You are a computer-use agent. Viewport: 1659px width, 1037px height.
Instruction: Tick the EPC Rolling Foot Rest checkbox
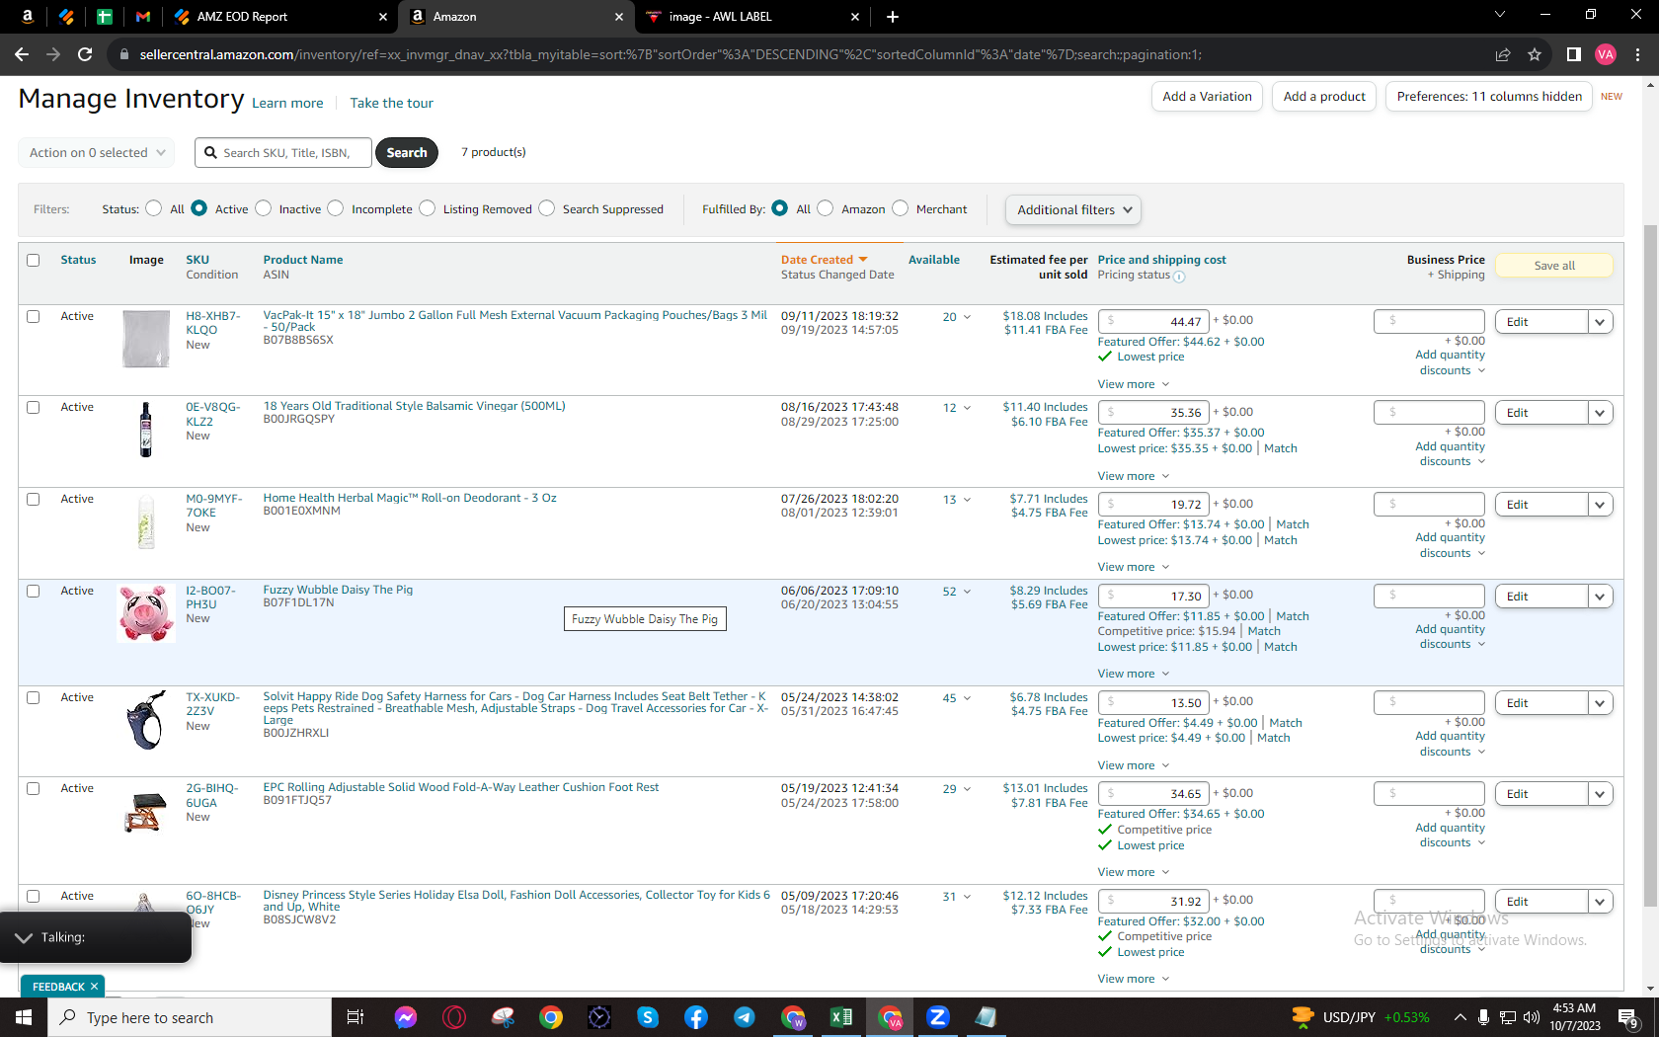[x=34, y=789]
